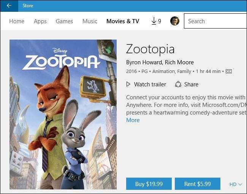The width and height of the screenshot is (247, 194).
Task: Open the Games tab
Action: tap(64, 21)
